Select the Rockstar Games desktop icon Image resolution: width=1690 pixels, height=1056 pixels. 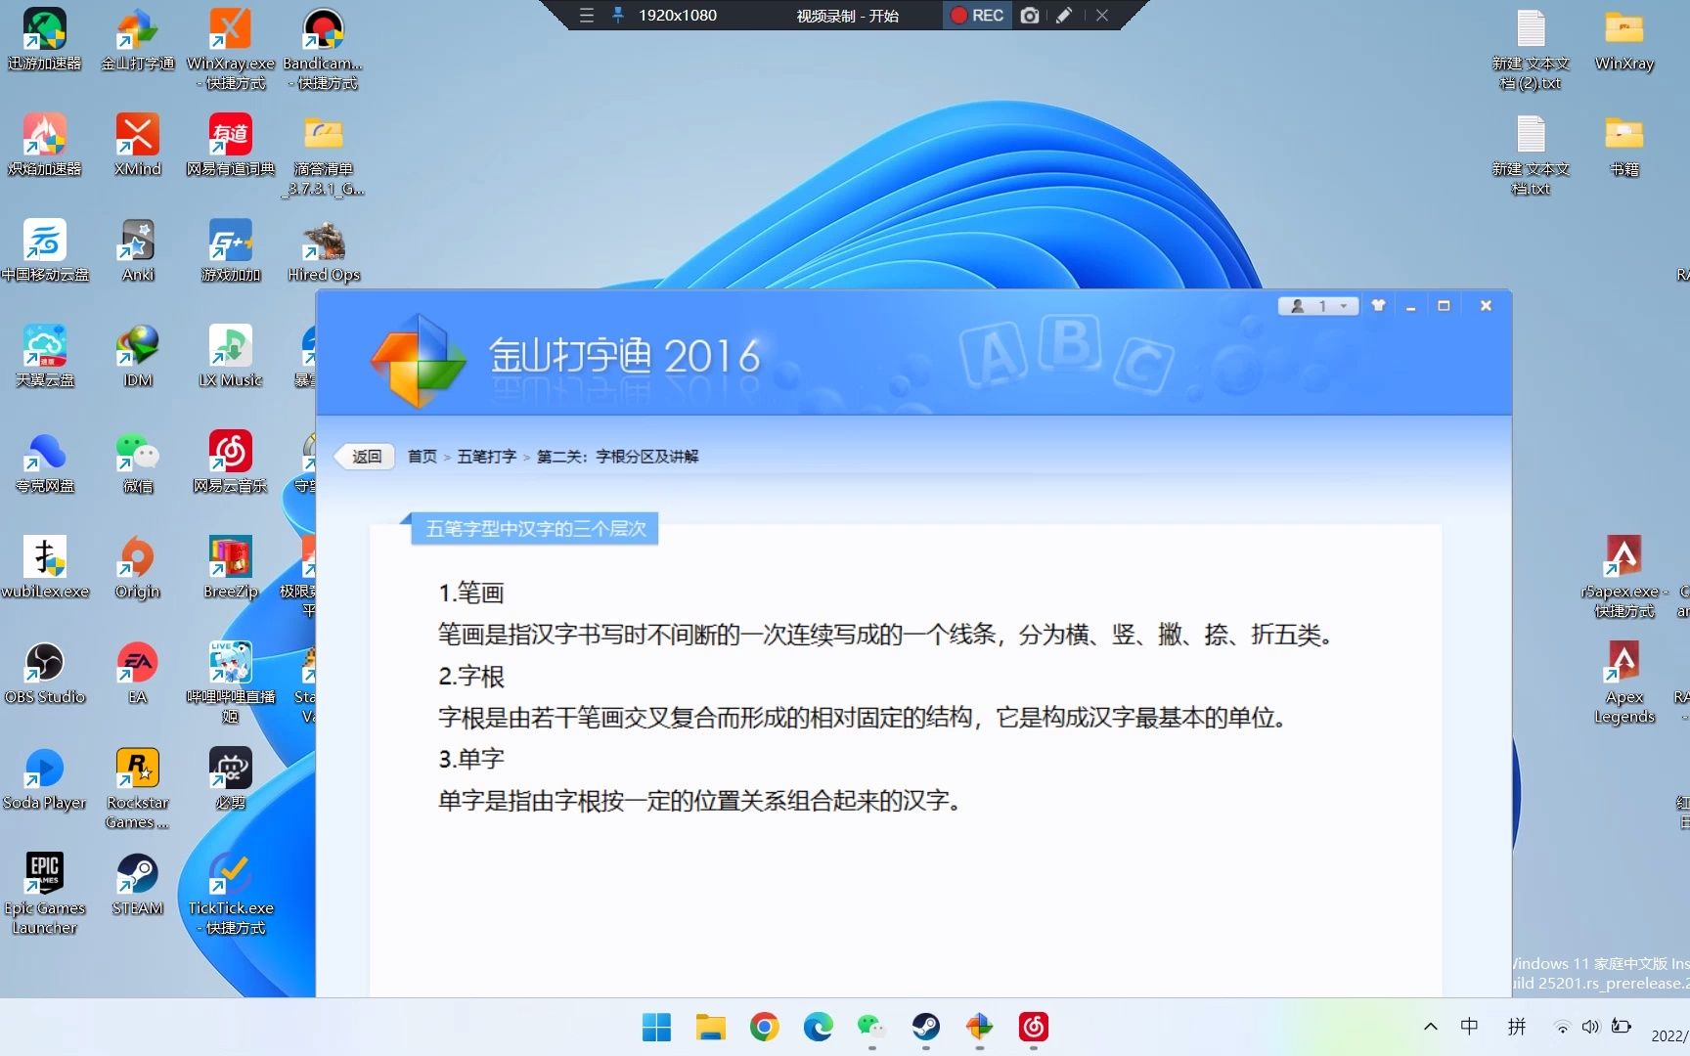point(138,788)
